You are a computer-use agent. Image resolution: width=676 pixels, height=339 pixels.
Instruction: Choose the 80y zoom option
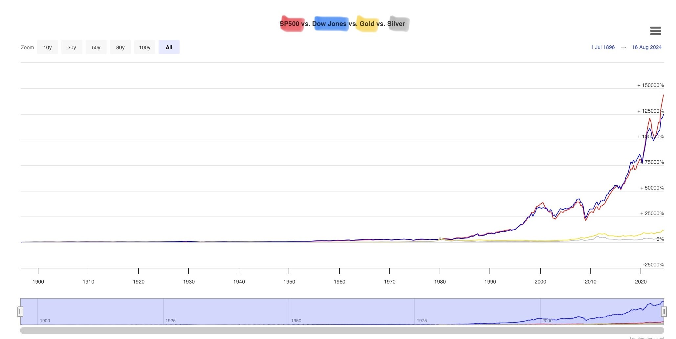pos(120,47)
